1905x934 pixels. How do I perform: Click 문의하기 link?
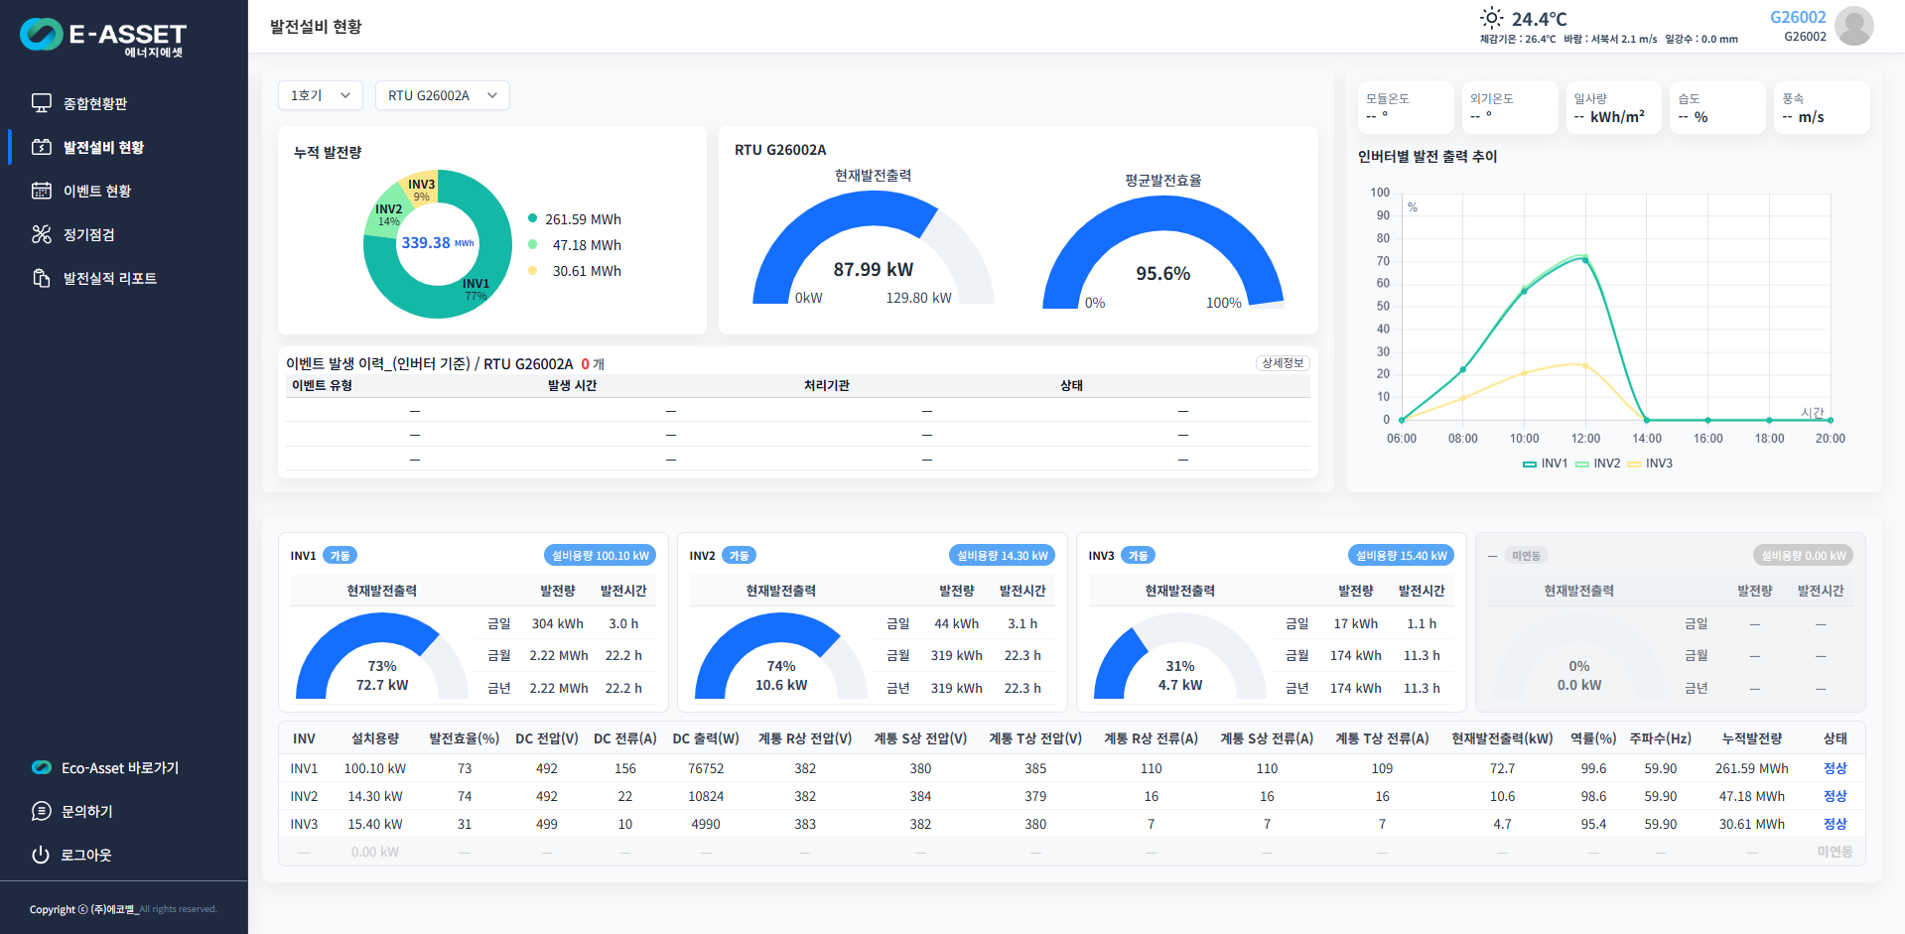(87, 811)
